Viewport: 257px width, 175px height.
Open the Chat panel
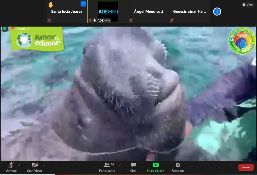(133, 167)
